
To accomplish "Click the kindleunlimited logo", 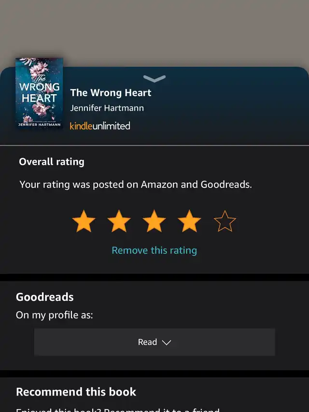I will [x=100, y=126].
